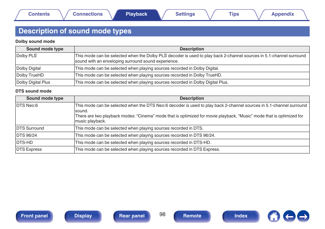
Task: Click the 'DTS sound mode' heading
Action: coord(33,91)
